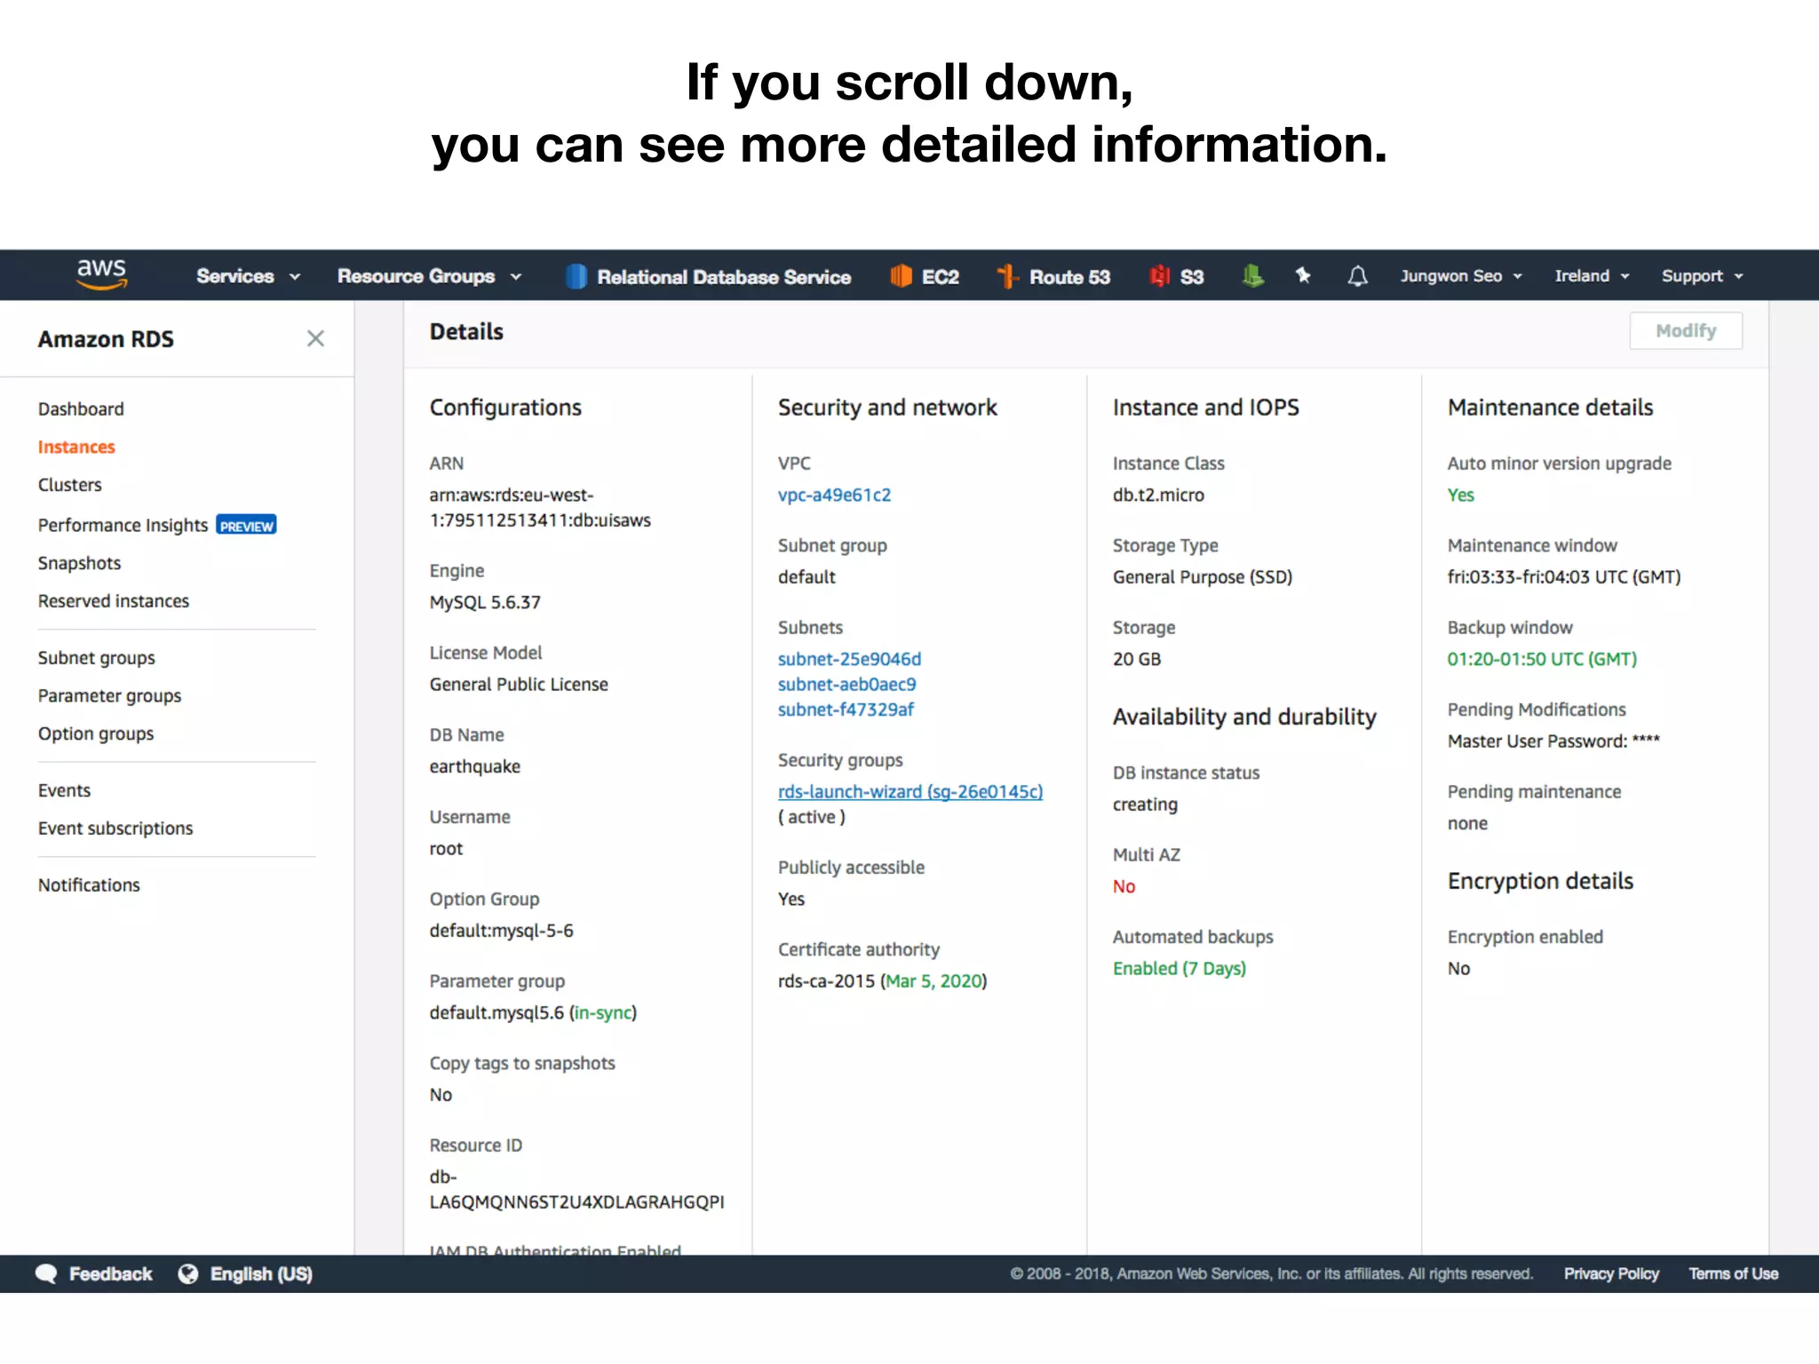Open the Ireland region dropdown
1819x1364 pixels.
click(1591, 276)
